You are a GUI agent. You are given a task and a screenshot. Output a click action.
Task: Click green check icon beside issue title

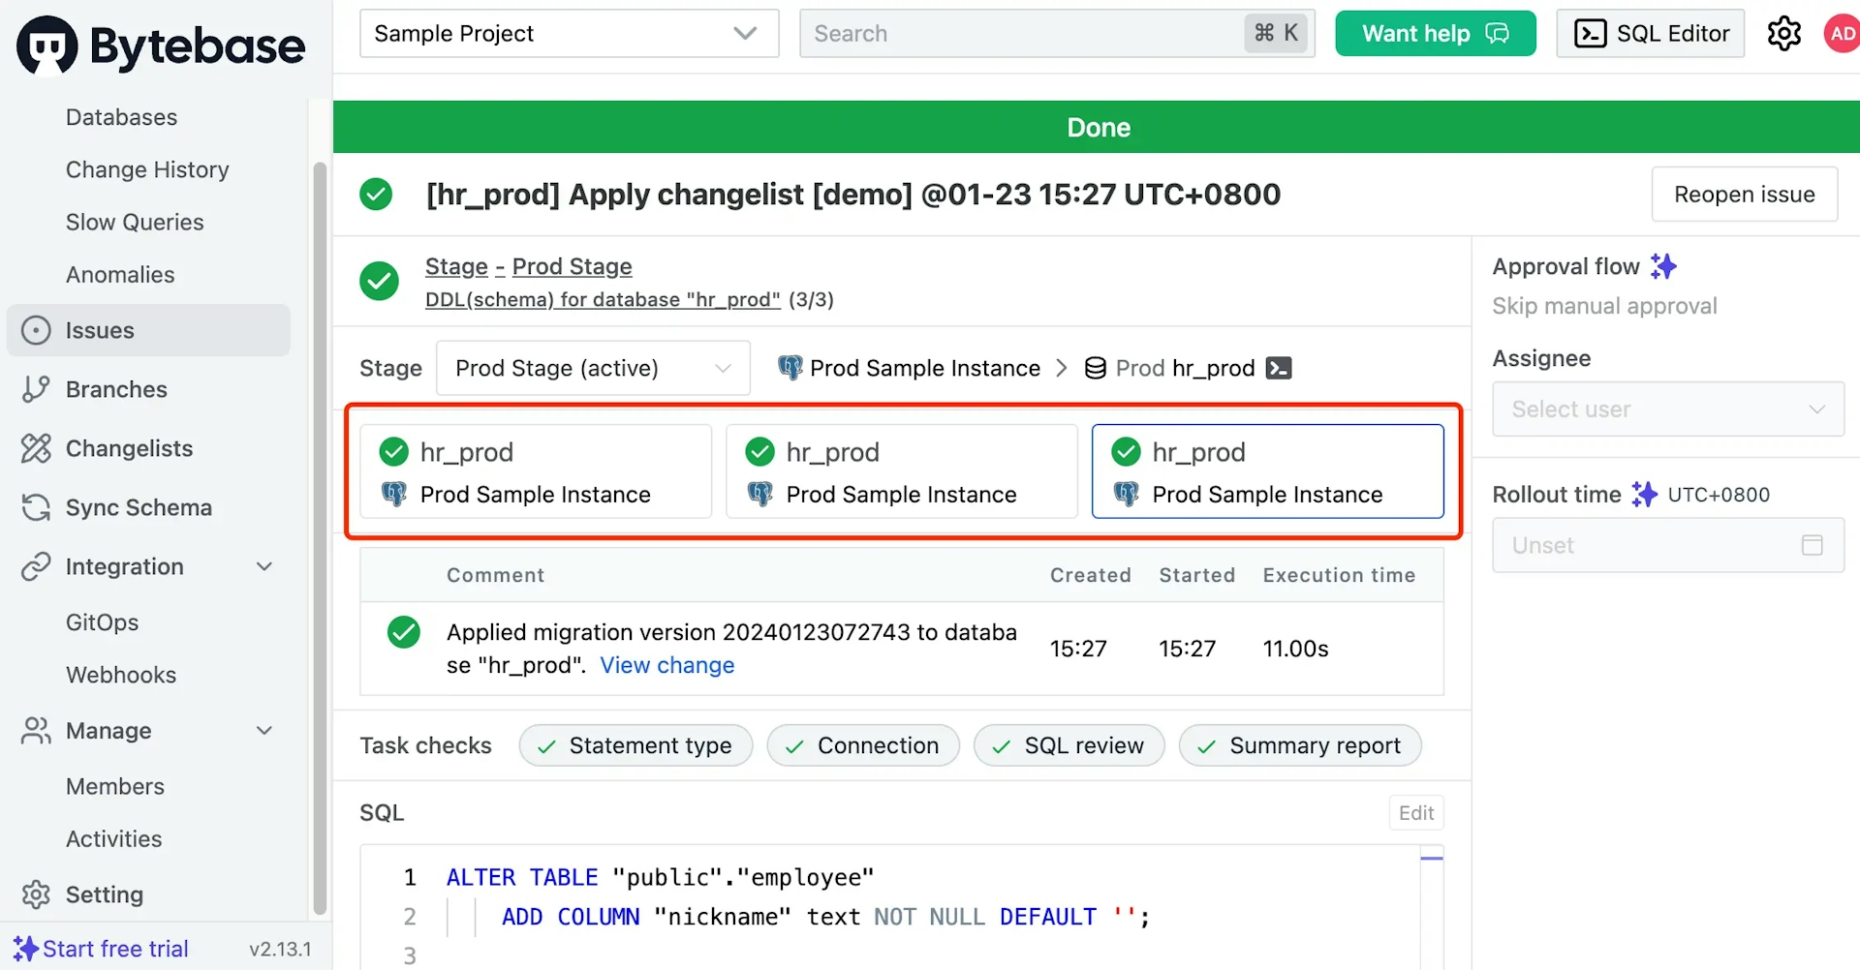tap(376, 195)
